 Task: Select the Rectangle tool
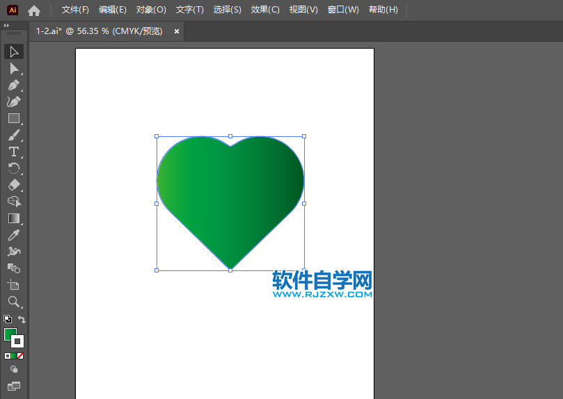14,118
